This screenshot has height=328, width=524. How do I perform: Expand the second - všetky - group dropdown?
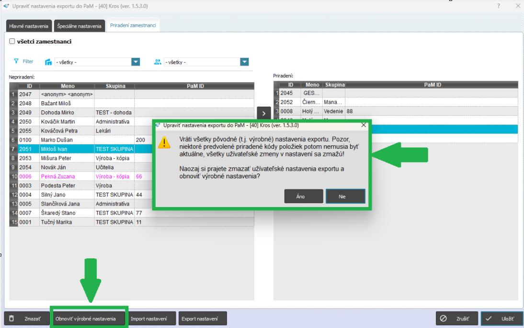pyautogui.click(x=244, y=62)
